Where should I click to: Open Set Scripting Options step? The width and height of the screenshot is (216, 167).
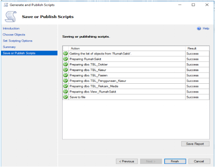18,41
